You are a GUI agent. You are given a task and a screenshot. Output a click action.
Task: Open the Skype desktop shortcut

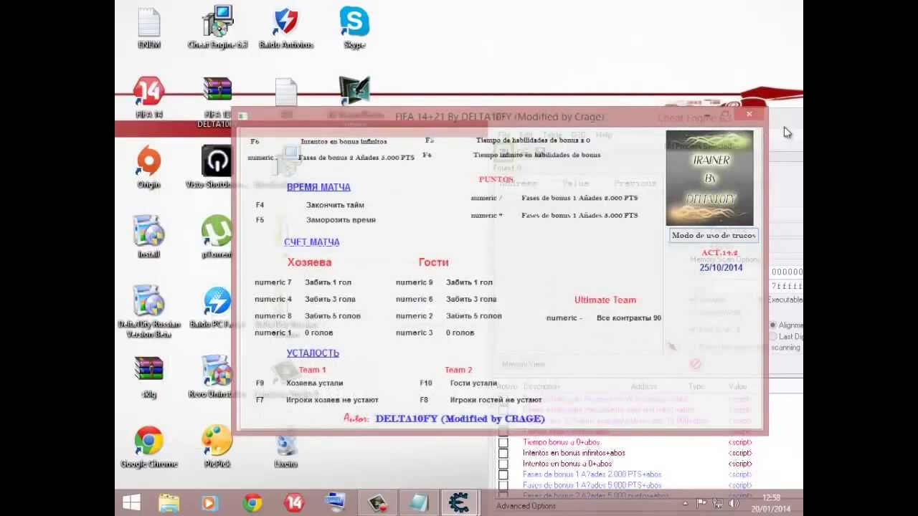click(354, 27)
